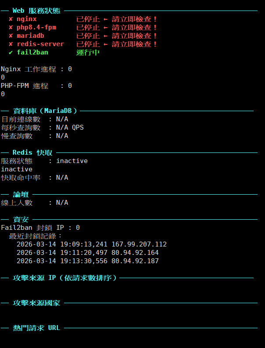The width and height of the screenshot is (265, 348).
Task: Click the left arrow on the nginx row
Action: pos(106,19)
